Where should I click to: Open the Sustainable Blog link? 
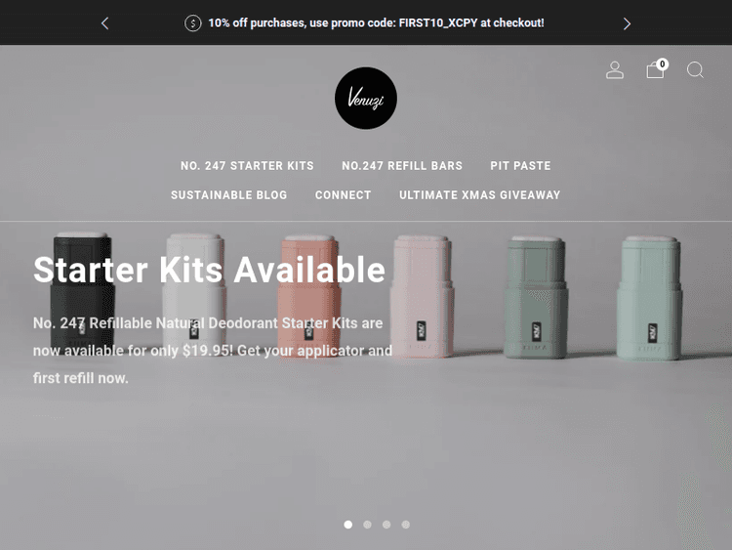click(228, 194)
